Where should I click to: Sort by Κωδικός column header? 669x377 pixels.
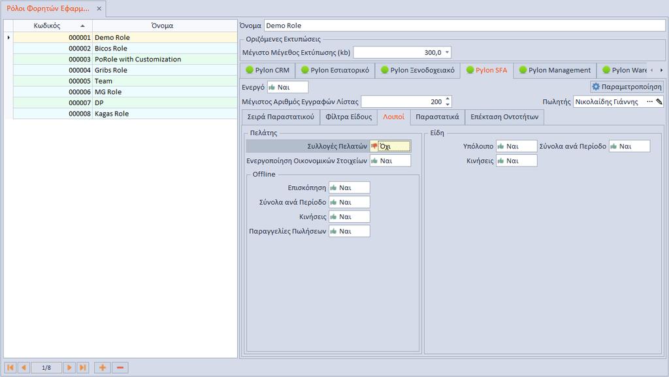(53, 25)
